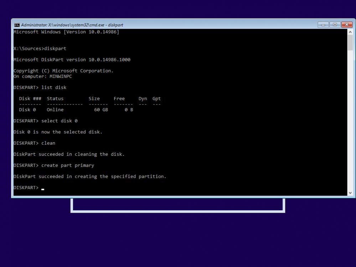Click 'DiskPart succeeded in creating the specified partition.'
Screen dimensions: 356x267
tap(90, 177)
